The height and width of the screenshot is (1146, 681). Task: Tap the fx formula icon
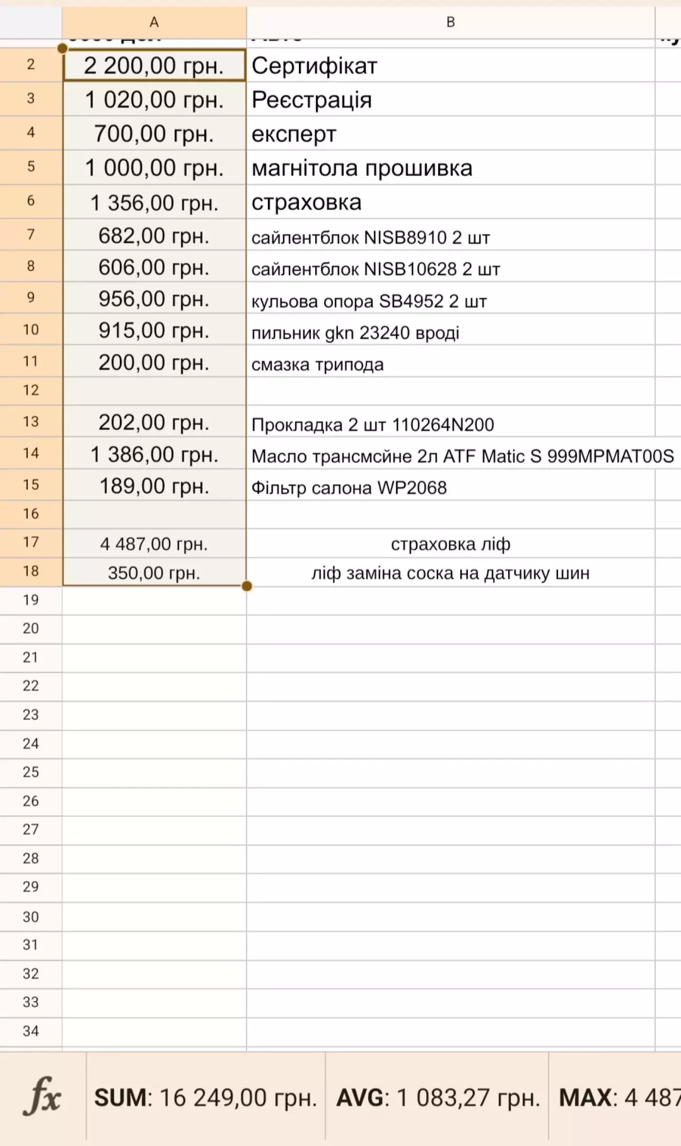click(42, 1097)
